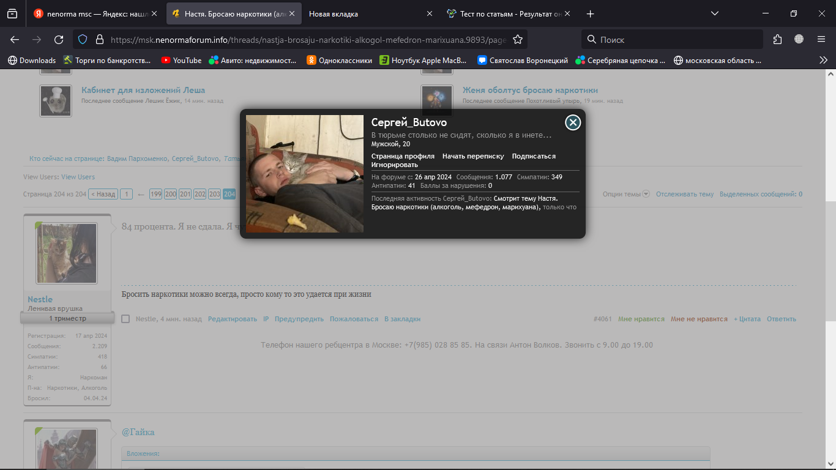Image resolution: width=836 pixels, height=470 pixels.
Task: Click Пожаловаться on Nestle post
Action: [354, 319]
